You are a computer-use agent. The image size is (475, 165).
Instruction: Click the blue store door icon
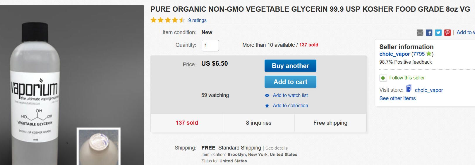pos(409,88)
